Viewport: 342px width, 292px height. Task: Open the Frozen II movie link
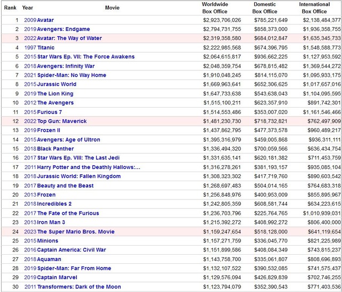pyautogui.click(x=49, y=130)
